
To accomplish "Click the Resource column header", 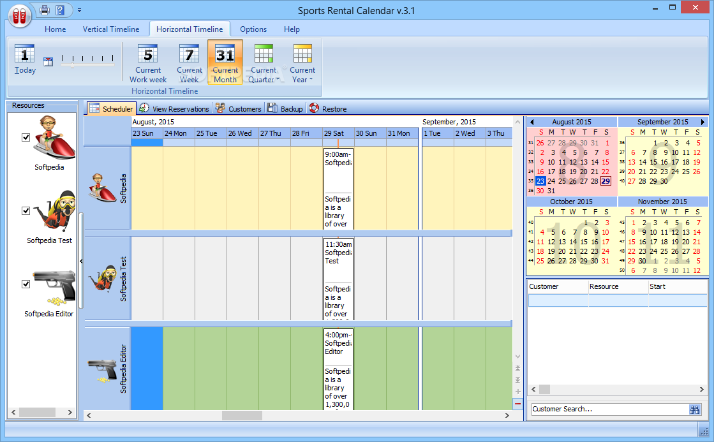I will coord(618,286).
